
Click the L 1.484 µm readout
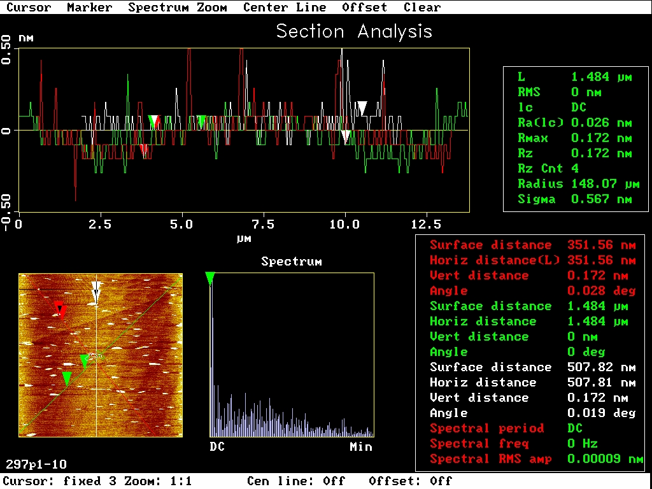pyautogui.click(x=575, y=77)
